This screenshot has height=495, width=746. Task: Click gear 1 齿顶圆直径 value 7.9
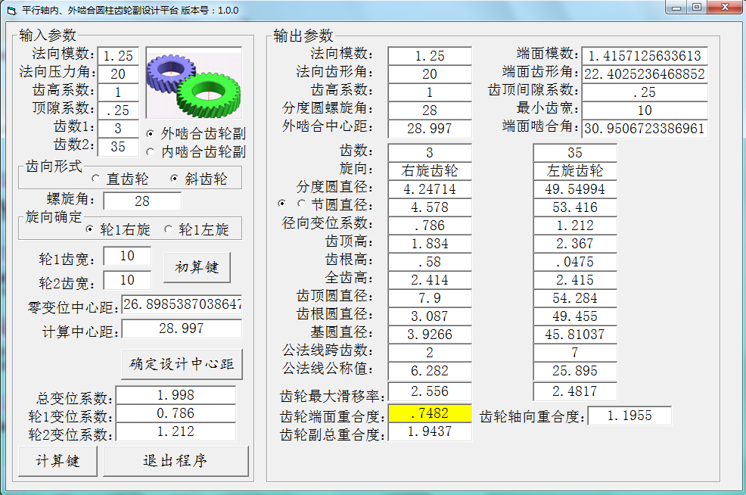pos(430,298)
